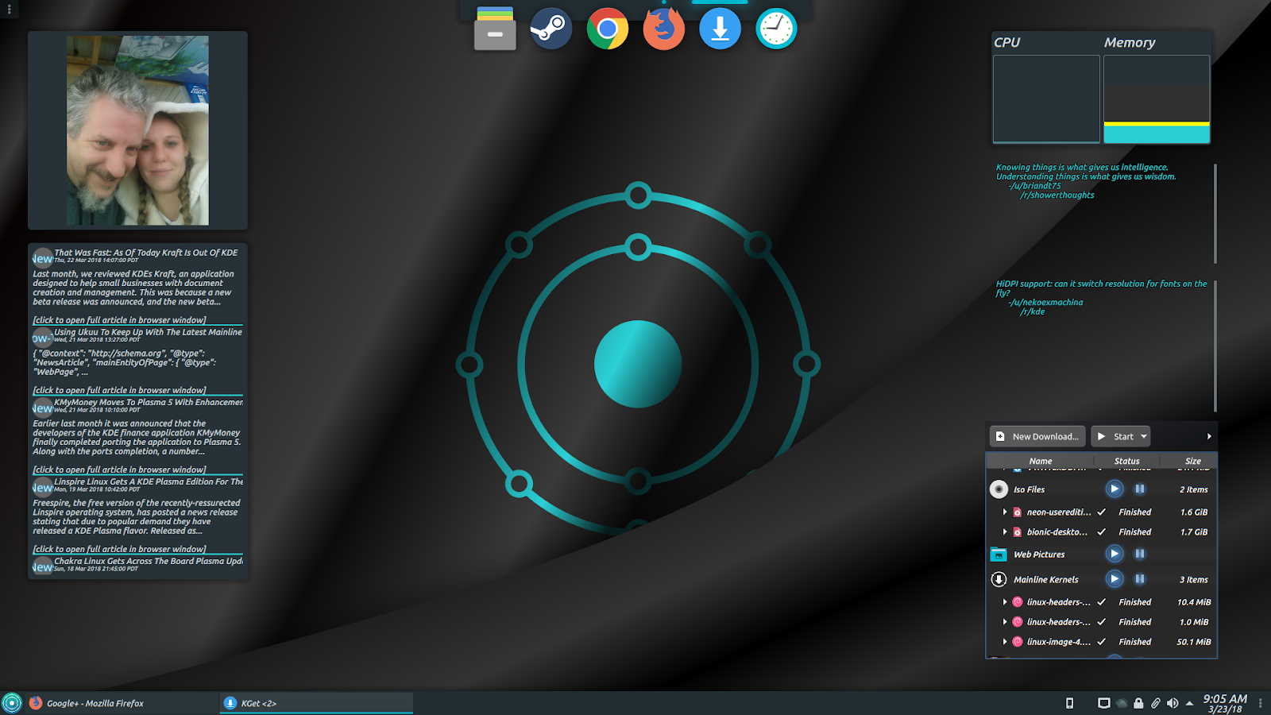Open KGet download manager from dock
The width and height of the screenshot is (1271, 715).
pos(720,29)
